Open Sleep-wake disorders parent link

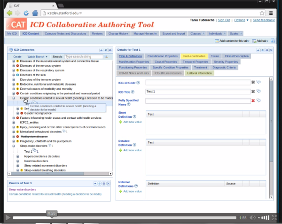click(x=22, y=190)
